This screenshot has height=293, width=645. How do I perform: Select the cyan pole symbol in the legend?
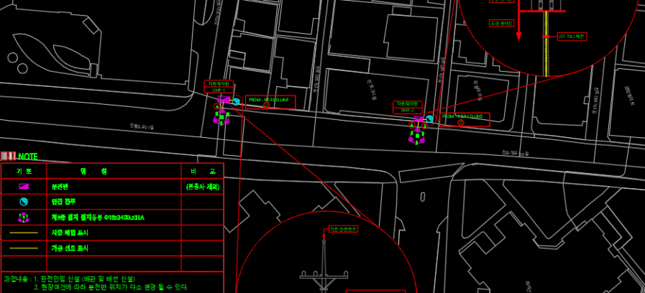point(24,201)
